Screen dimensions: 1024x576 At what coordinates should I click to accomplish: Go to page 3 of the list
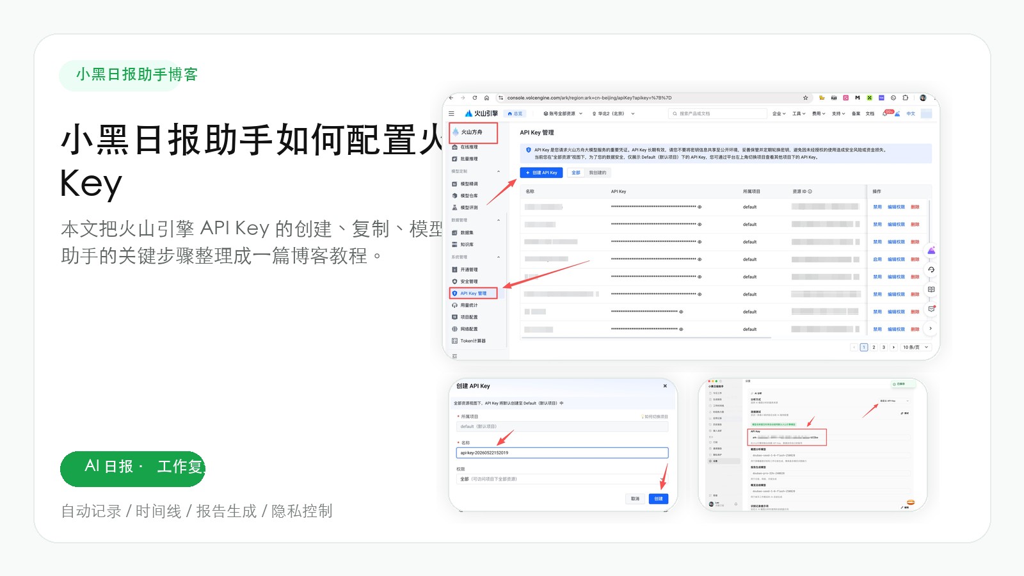point(884,348)
